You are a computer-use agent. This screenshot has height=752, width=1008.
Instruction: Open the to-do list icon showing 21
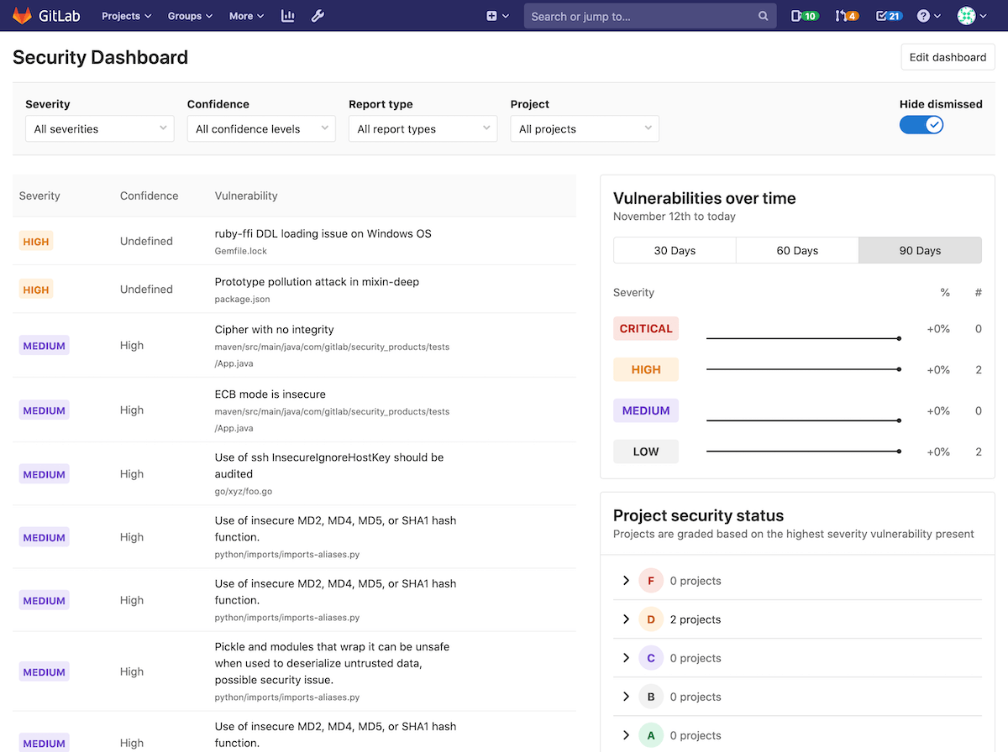tap(888, 15)
